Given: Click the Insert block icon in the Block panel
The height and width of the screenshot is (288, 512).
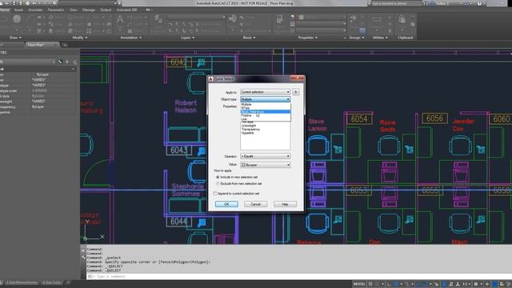Looking at the screenshot, I should pyautogui.click(x=233, y=19).
